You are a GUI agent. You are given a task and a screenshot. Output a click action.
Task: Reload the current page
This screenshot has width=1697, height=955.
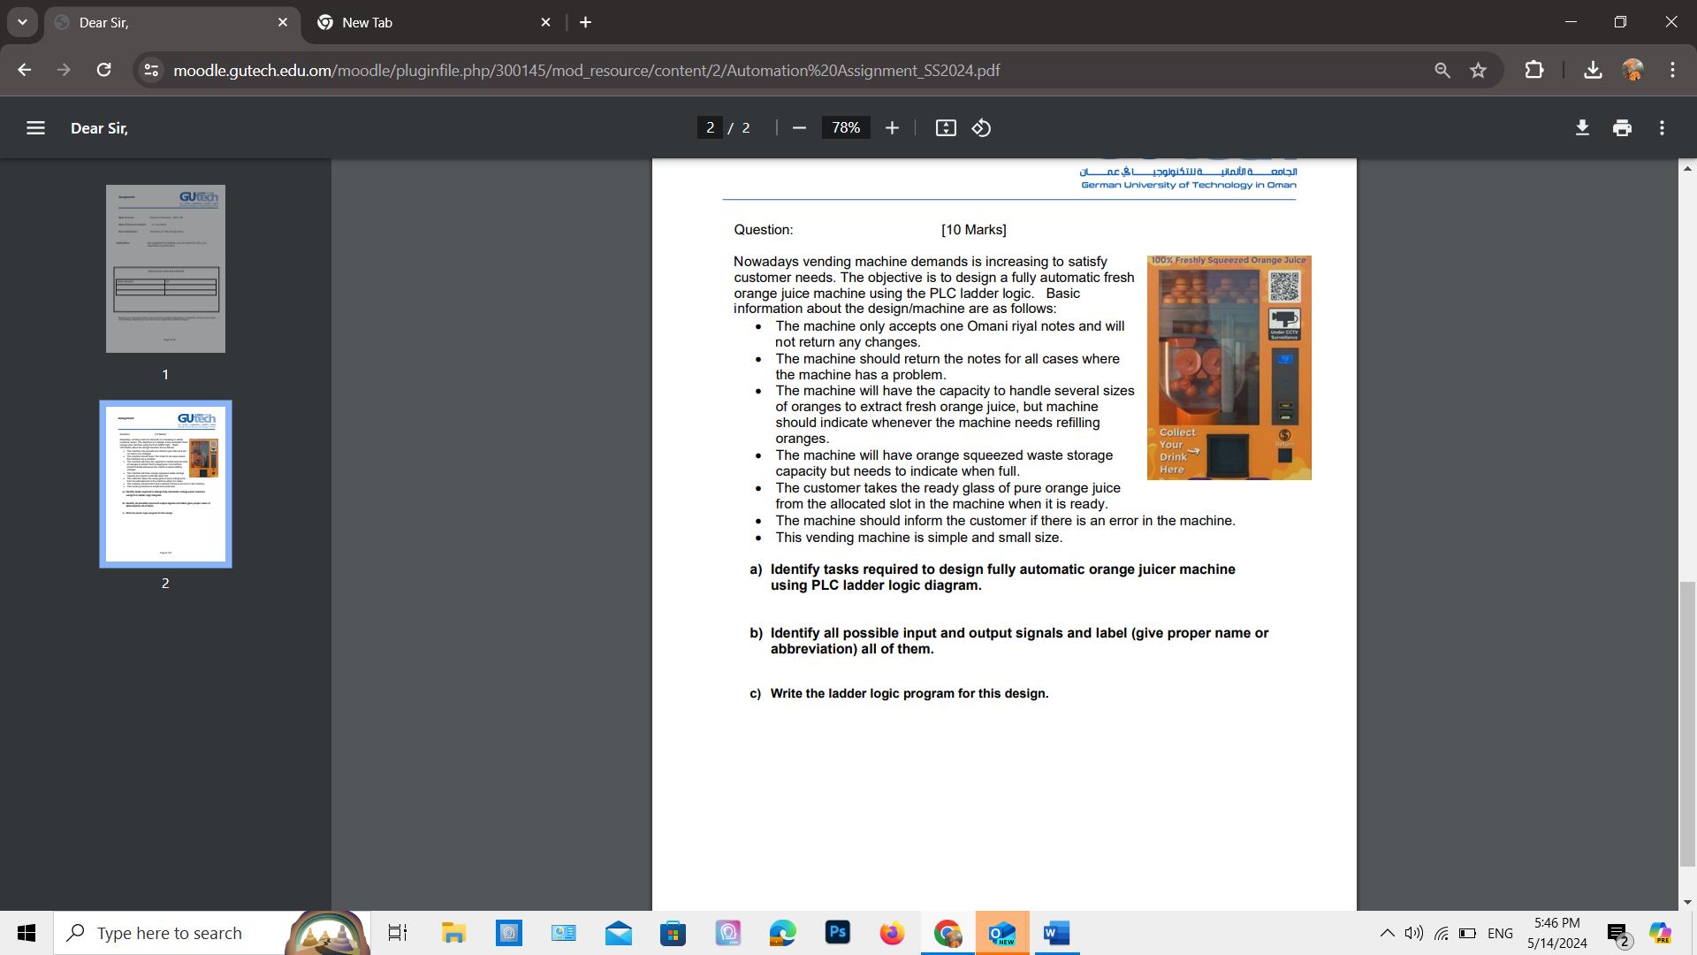click(103, 71)
